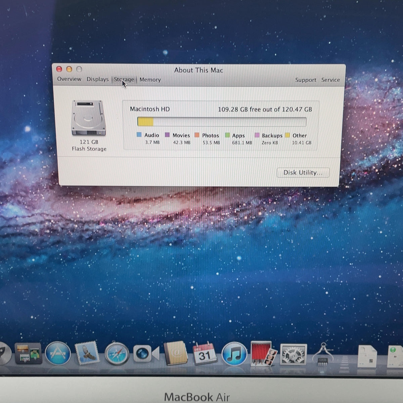
Task: Launch Safari compass icon
Action: pyautogui.click(x=117, y=354)
